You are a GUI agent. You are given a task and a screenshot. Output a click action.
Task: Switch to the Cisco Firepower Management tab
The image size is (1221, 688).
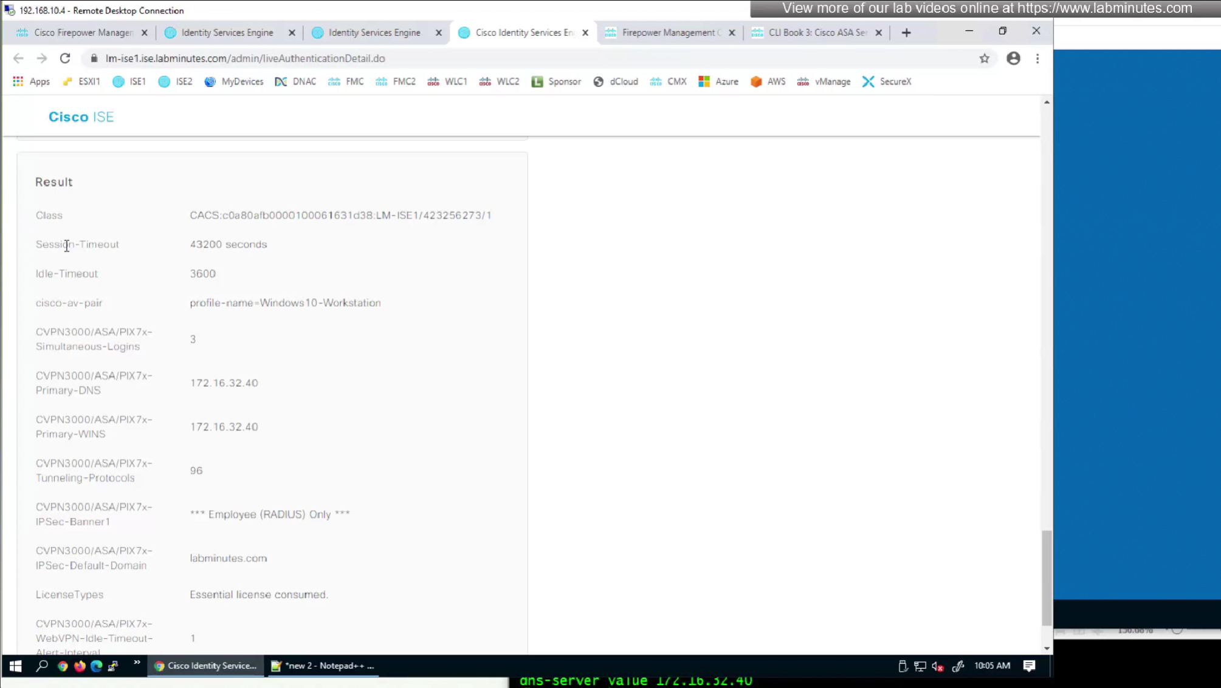coord(76,33)
